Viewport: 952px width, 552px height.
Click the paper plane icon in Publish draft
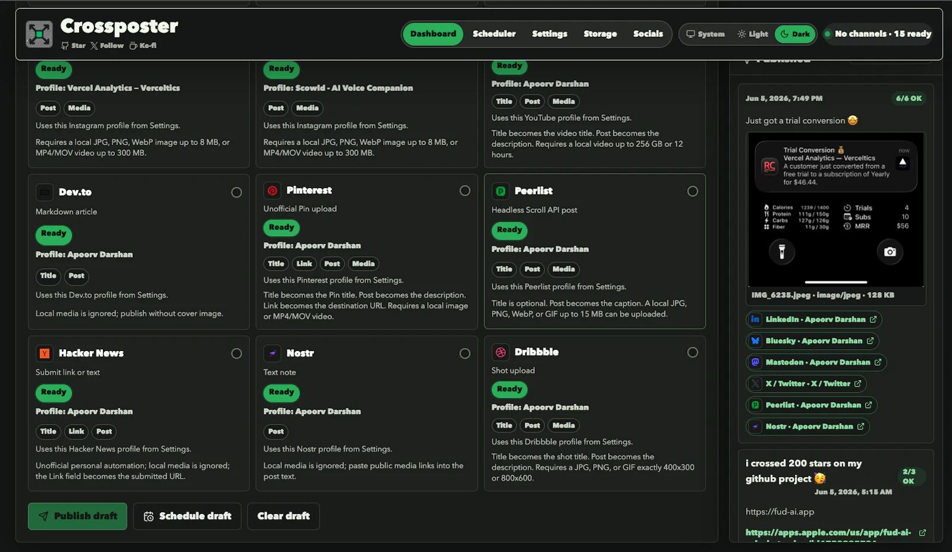click(43, 516)
